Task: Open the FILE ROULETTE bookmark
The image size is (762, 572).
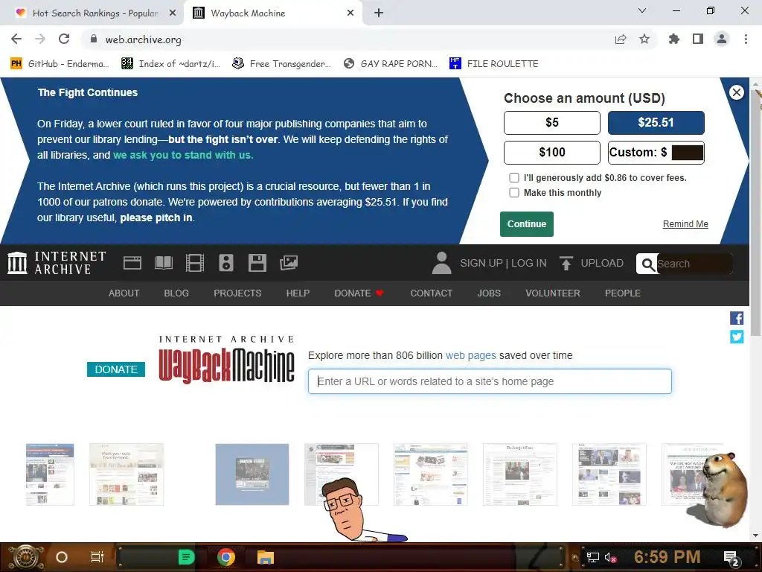Action: [494, 64]
